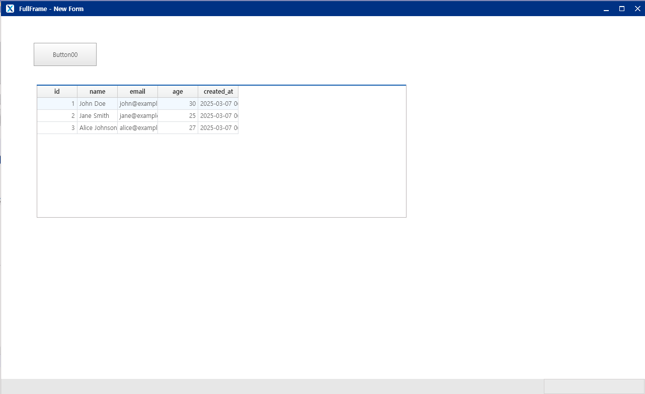Click the Jane Smith name cell
This screenshot has width=645, height=394.
pos(97,116)
